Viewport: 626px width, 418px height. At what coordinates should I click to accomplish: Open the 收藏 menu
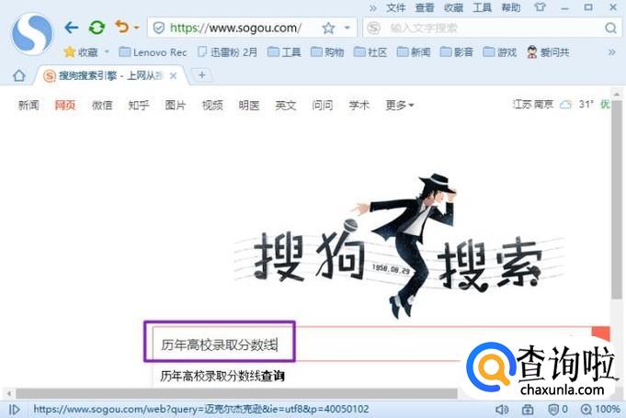[x=453, y=7]
